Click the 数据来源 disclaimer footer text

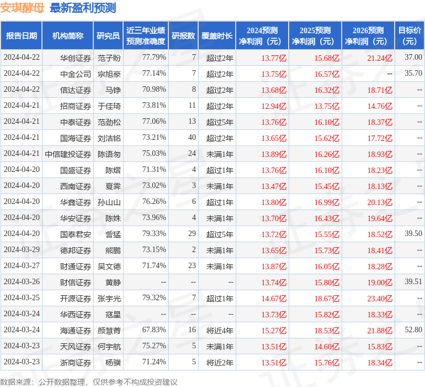point(89,382)
